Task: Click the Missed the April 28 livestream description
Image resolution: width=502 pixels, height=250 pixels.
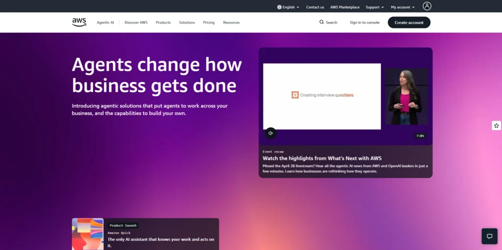Action: pyautogui.click(x=345, y=168)
